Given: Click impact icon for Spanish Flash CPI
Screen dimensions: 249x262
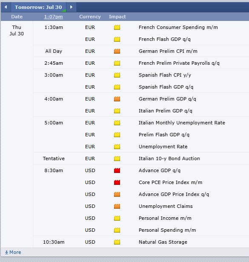Looking at the screenshot, I should tap(117, 75).
